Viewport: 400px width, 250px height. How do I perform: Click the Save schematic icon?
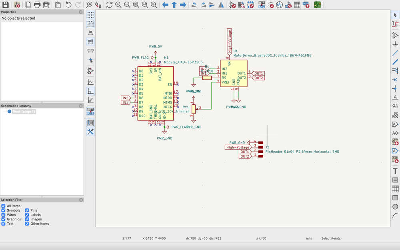point(6,5)
